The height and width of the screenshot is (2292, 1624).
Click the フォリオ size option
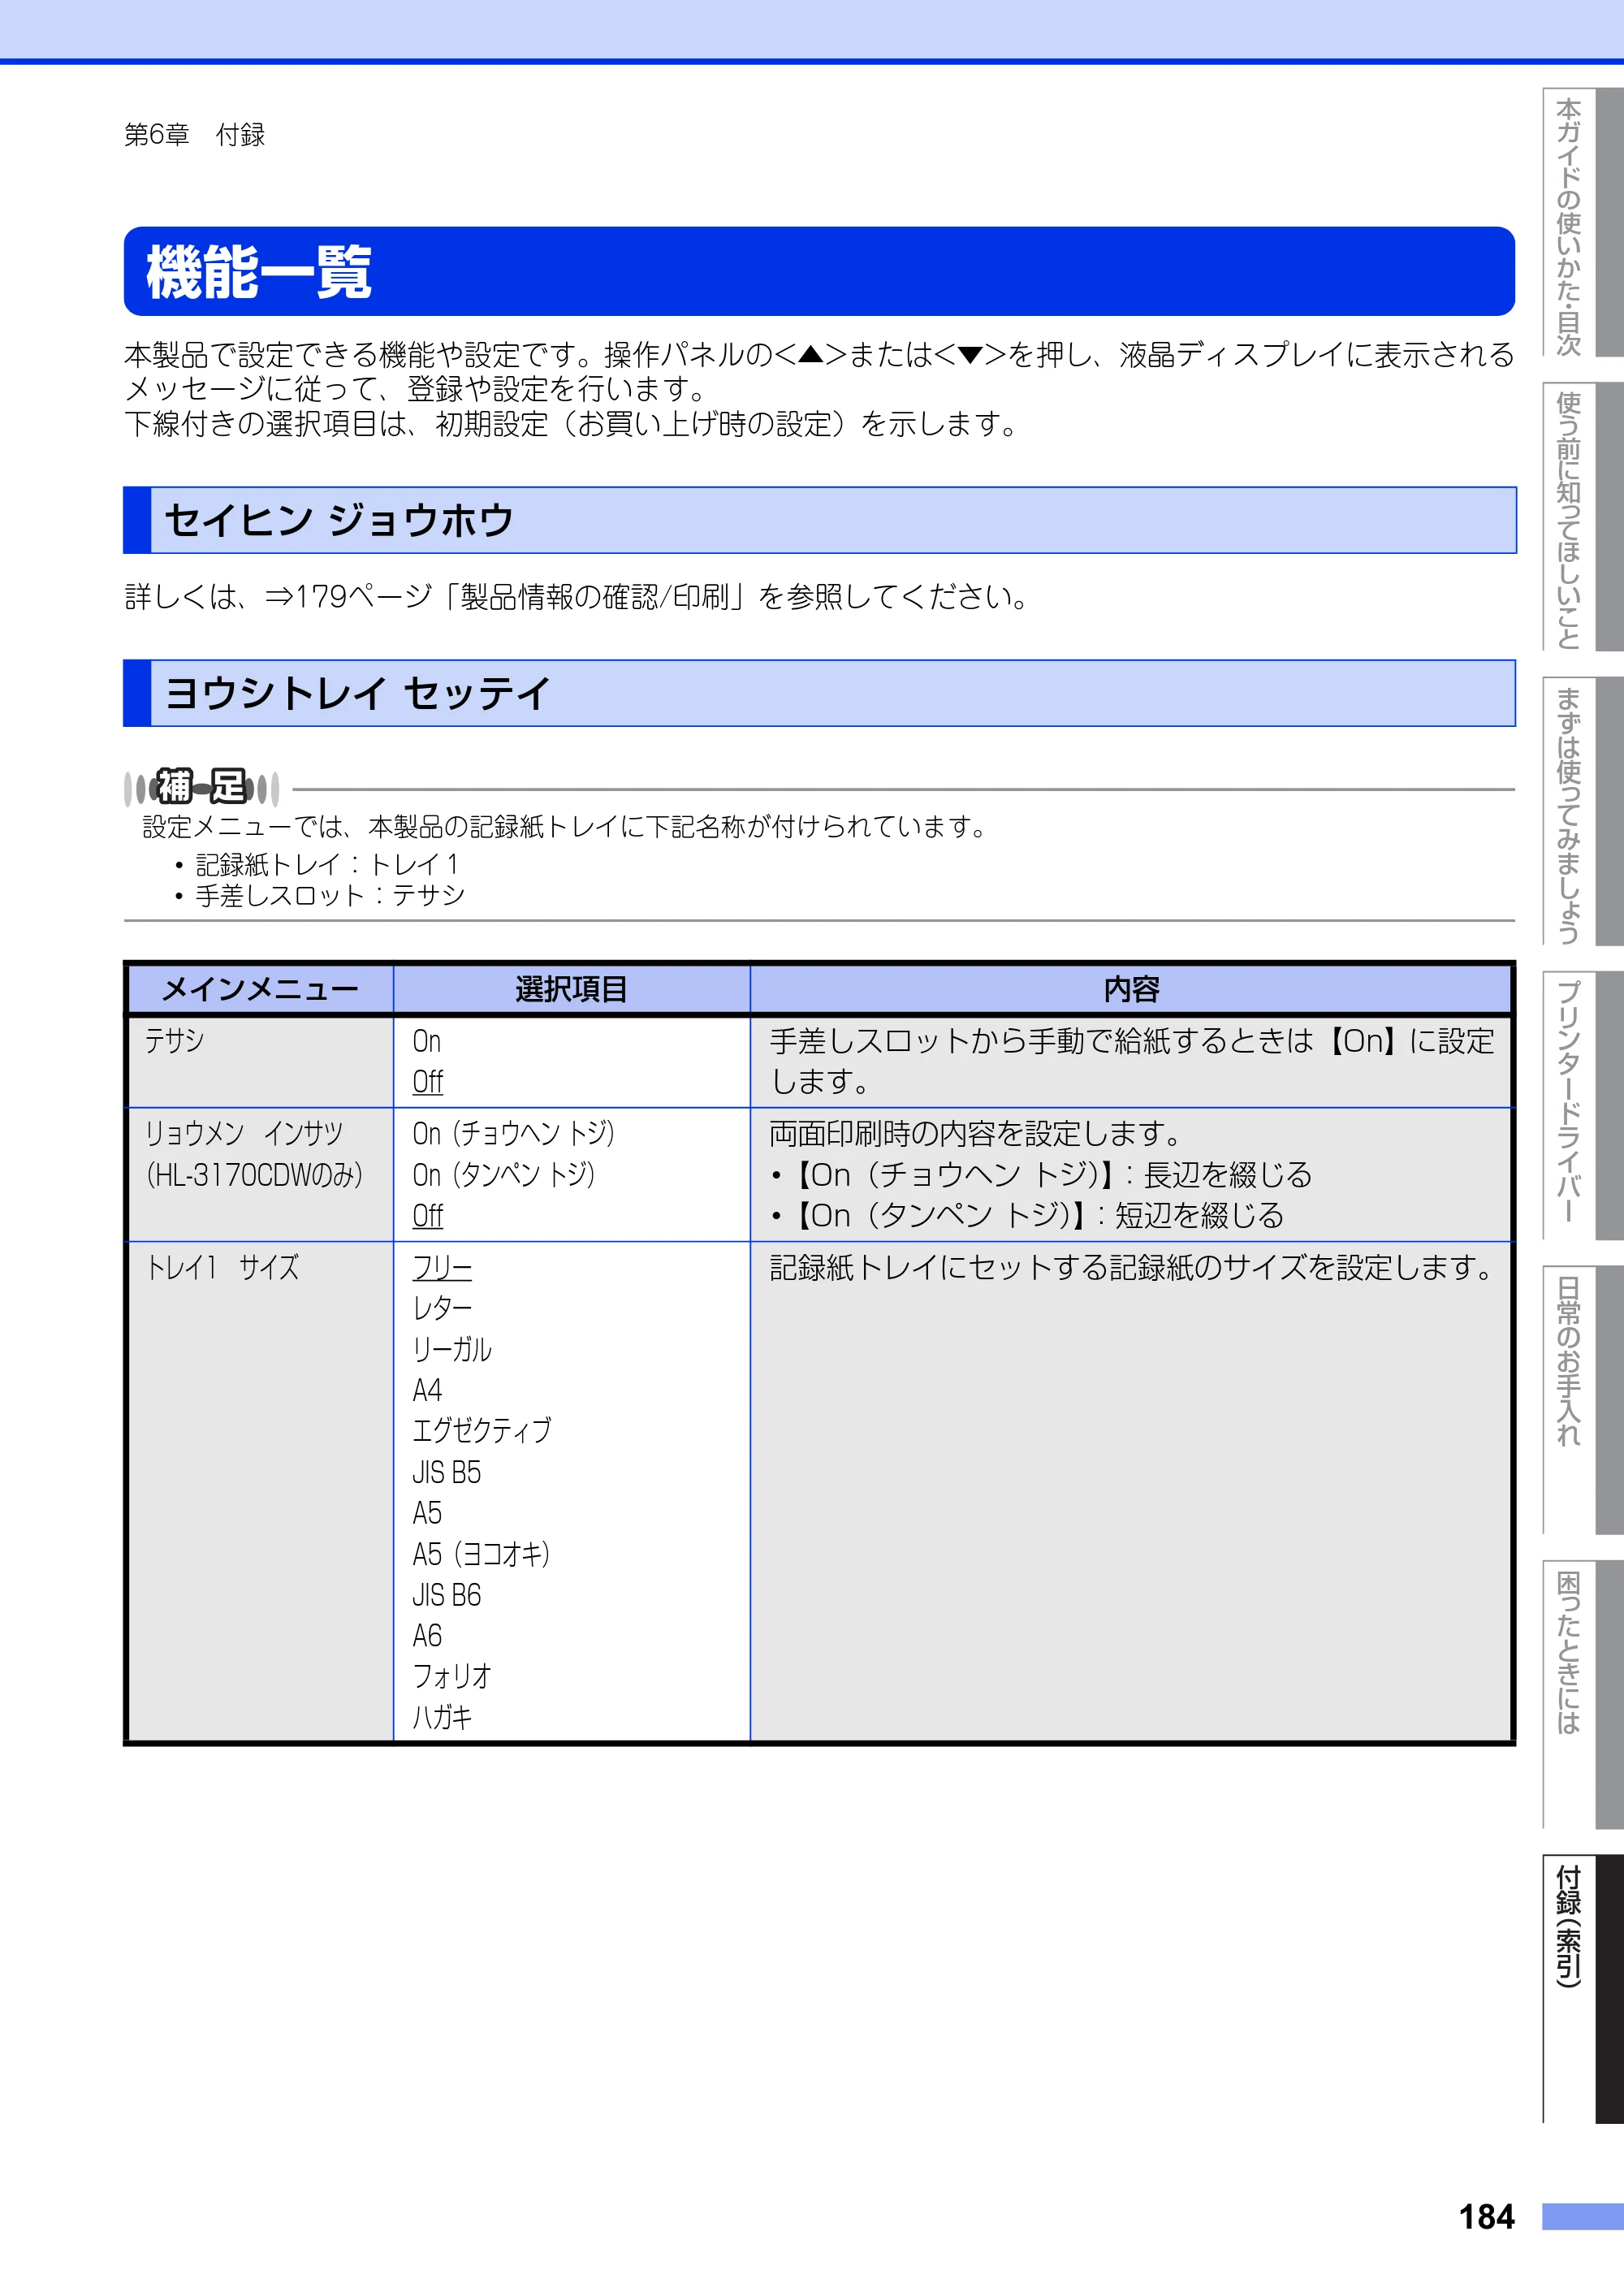click(x=452, y=1677)
